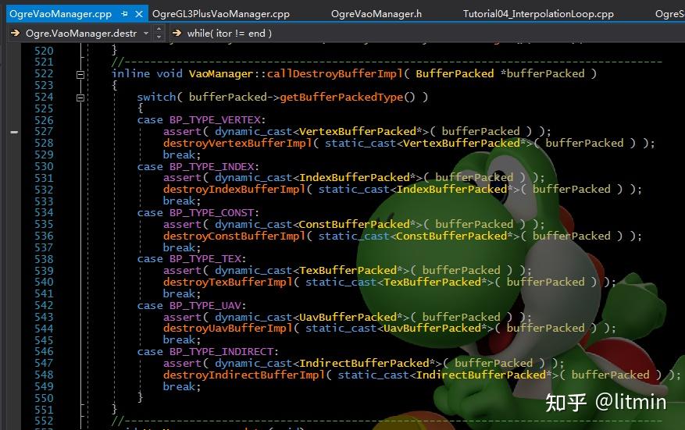Click on callDestroyBufferImpl function name
This screenshot has height=430, width=685.
coord(334,74)
